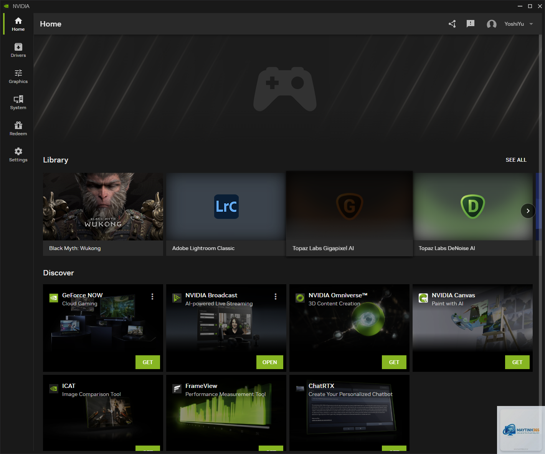Click the NVIDIA logo in title bar
545x454 pixels.
6,6
